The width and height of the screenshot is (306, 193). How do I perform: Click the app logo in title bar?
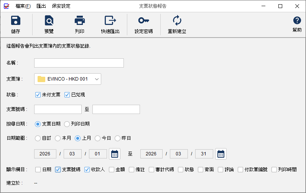[7, 6]
